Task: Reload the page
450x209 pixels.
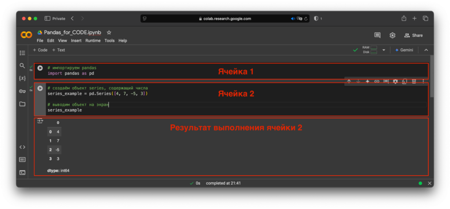Action: (x=306, y=18)
